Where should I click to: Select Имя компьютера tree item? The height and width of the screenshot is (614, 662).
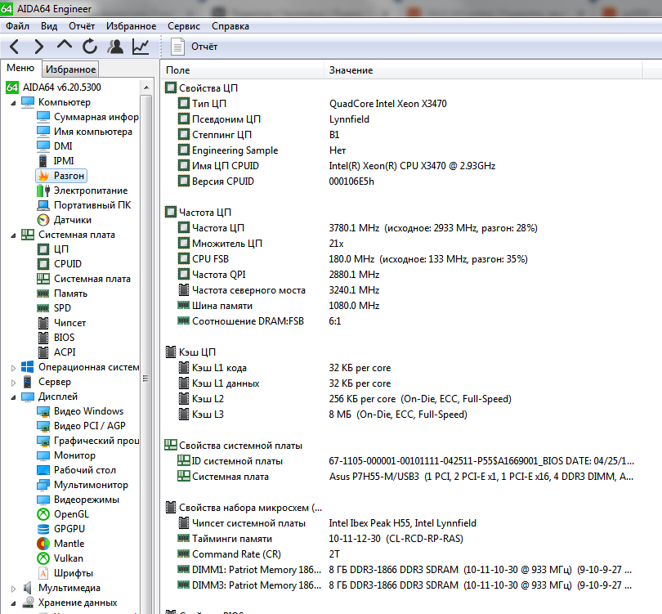(84, 132)
